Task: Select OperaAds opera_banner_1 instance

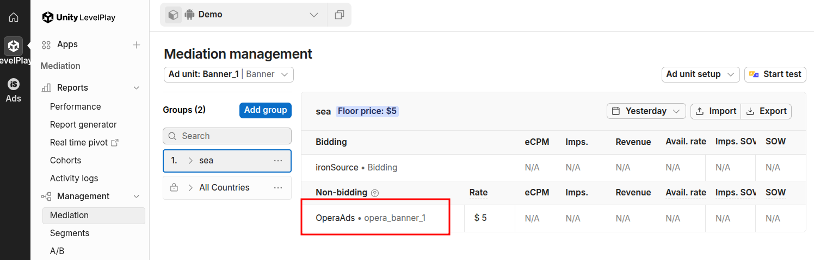Action: [x=371, y=218]
